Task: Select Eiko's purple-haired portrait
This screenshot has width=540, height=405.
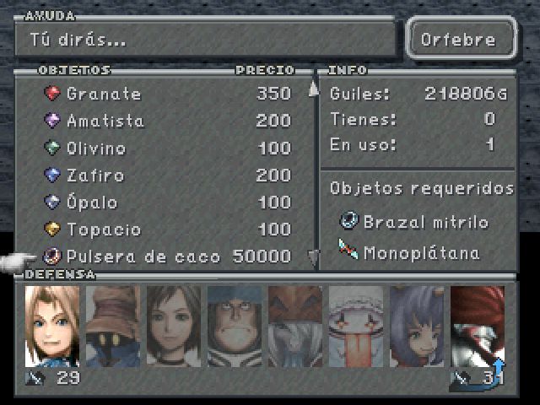Action: 417,327
